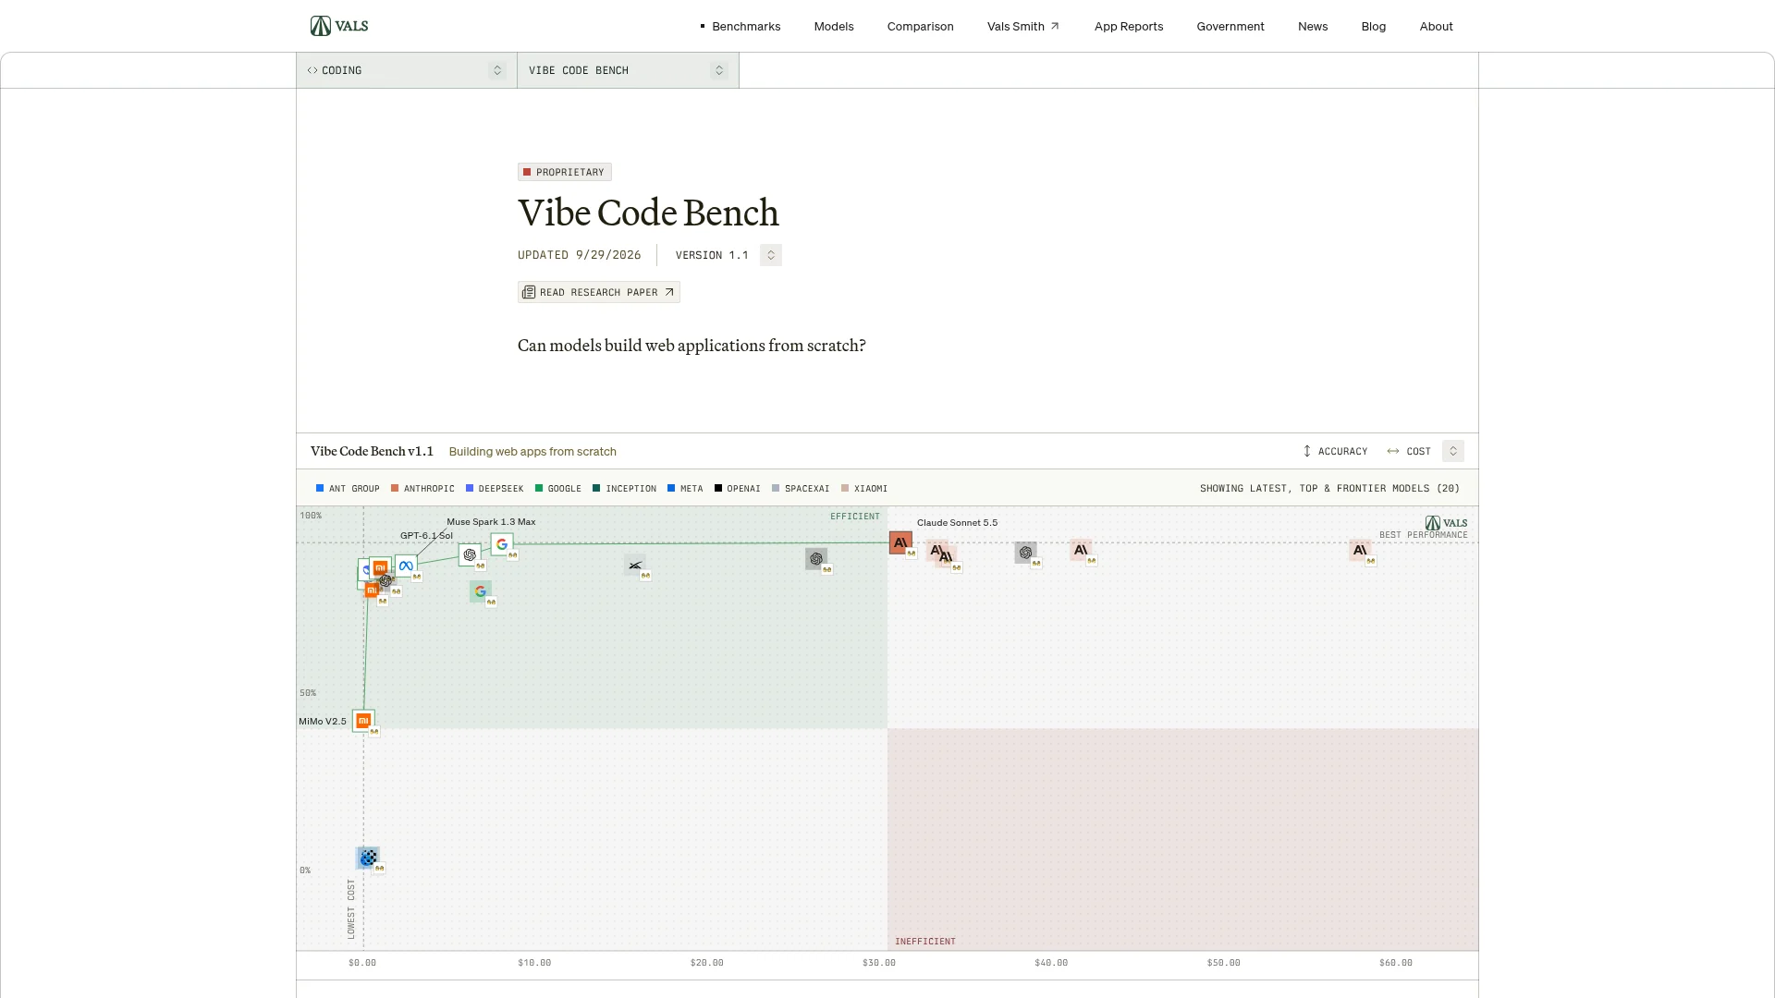Viewport: 1775px width, 998px height.
Task: Open the App Reports nav item
Action: pyautogui.click(x=1129, y=26)
